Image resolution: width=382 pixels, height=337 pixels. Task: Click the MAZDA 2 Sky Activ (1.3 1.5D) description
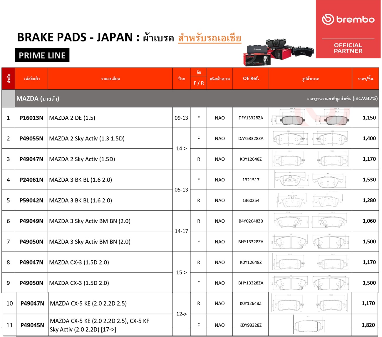pos(87,138)
